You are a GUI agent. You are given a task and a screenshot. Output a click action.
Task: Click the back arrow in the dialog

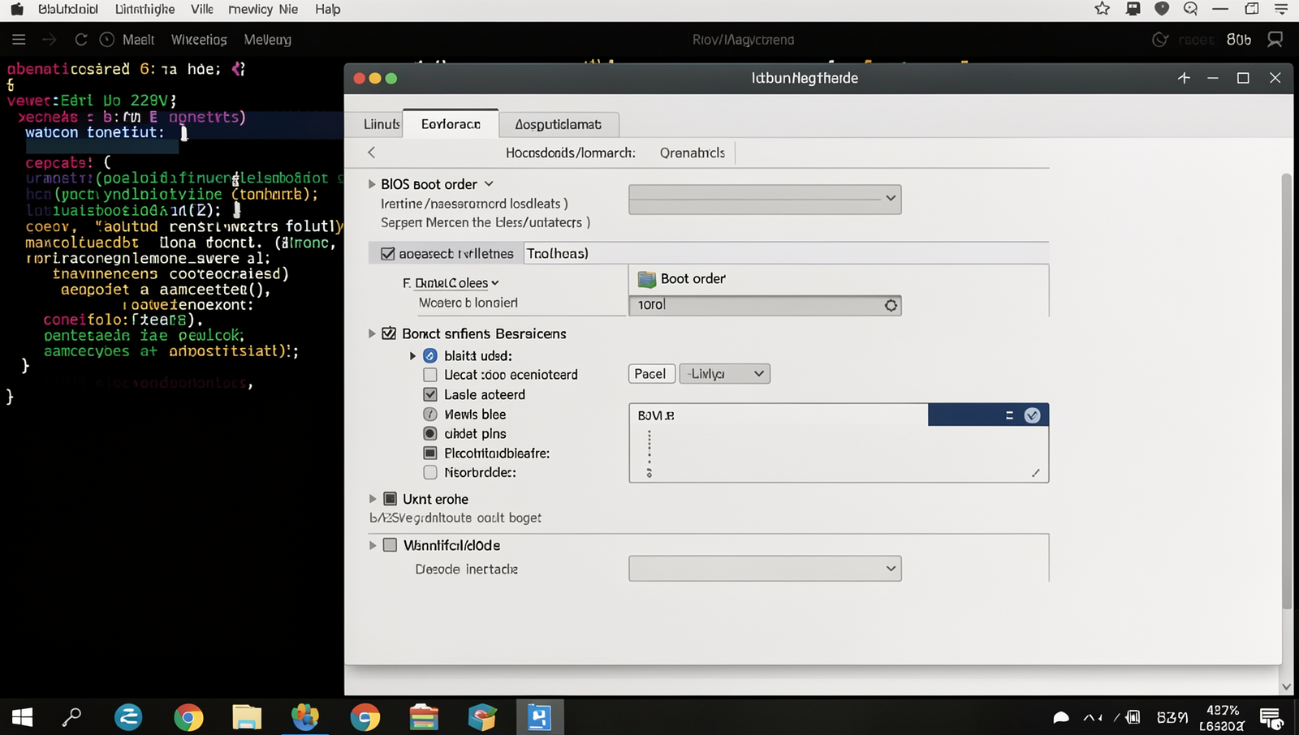pyautogui.click(x=372, y=153)
